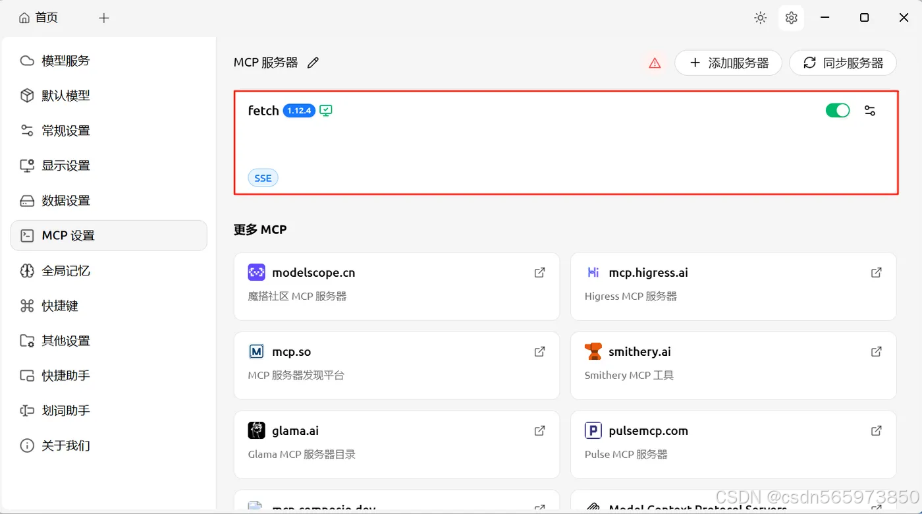
Task: Open 模型服务 settings
Action: click(x=109, y=61)
